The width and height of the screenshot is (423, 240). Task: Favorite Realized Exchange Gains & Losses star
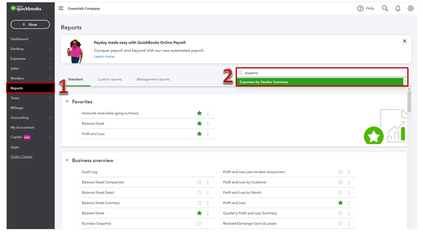[x=340, y=223]
